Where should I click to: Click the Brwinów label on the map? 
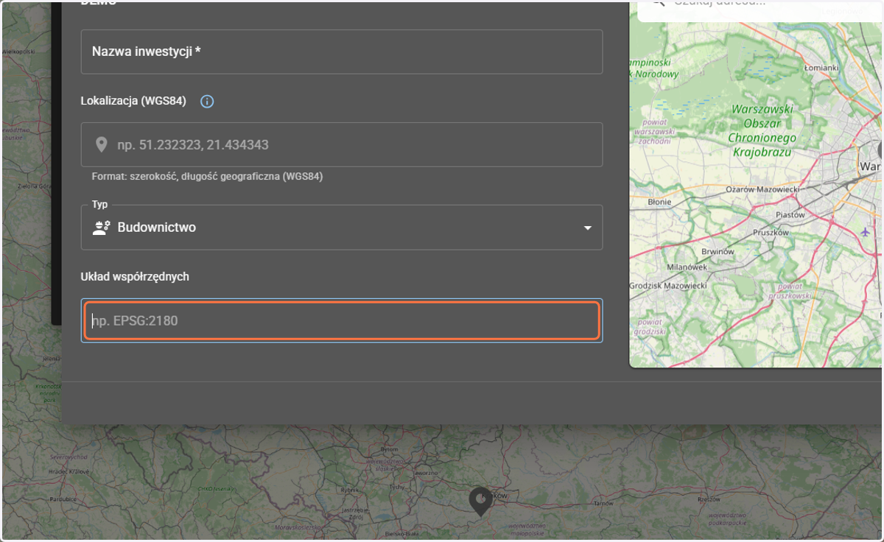tap(718, 252)
